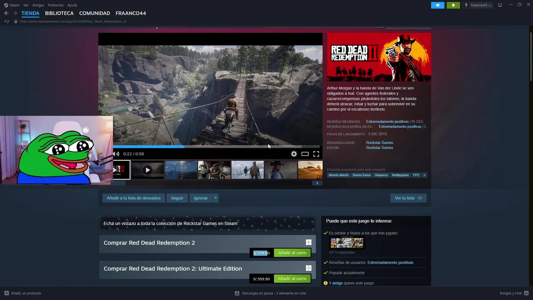533x300 pixels.
Task: Select the Buena trama tag
Action: (361, 175)
